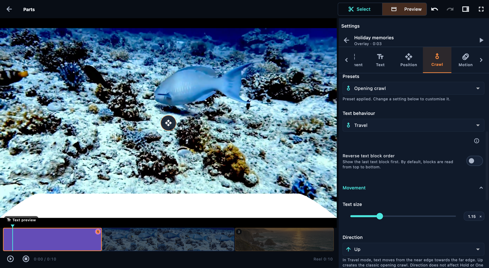Open the Crawl tab
This screenshot has width=489, height=268.
point(437,60)
